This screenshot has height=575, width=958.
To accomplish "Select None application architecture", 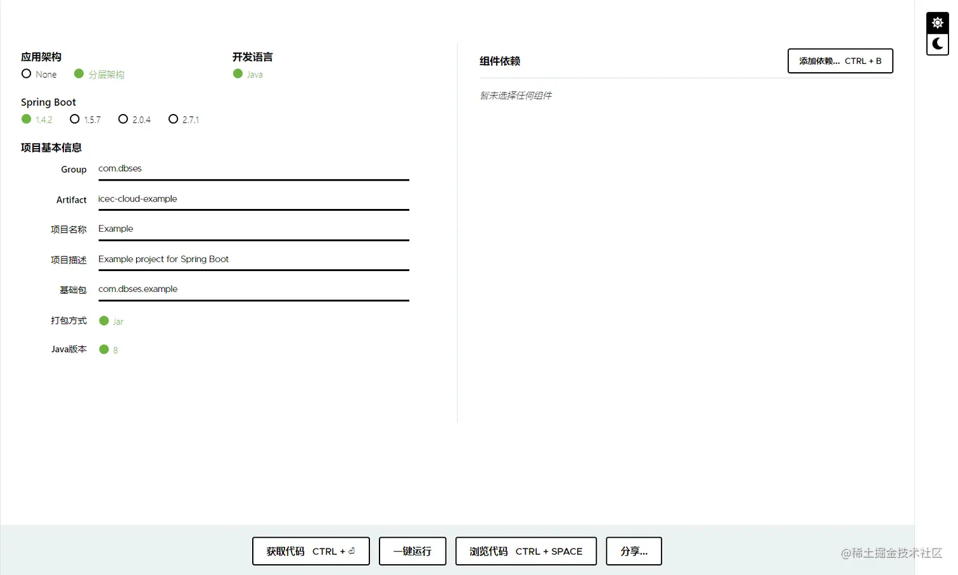I will 39,74.
